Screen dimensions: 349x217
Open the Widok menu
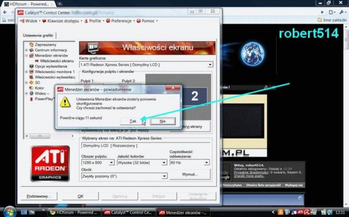(30, 21)
